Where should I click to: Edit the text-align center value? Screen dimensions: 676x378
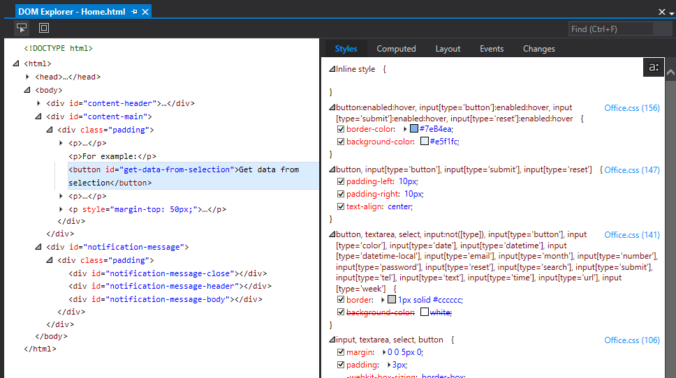click(x=399, y=206)
